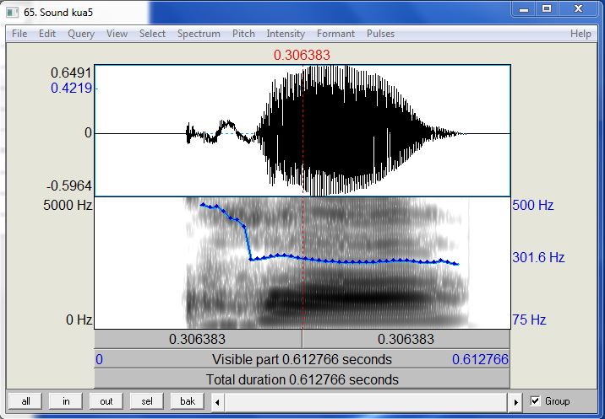Play the Visible part 0.612766 seconds bar
Viewport: 605px width, 419px height.
pyautogui.click(x=302, y=359)
